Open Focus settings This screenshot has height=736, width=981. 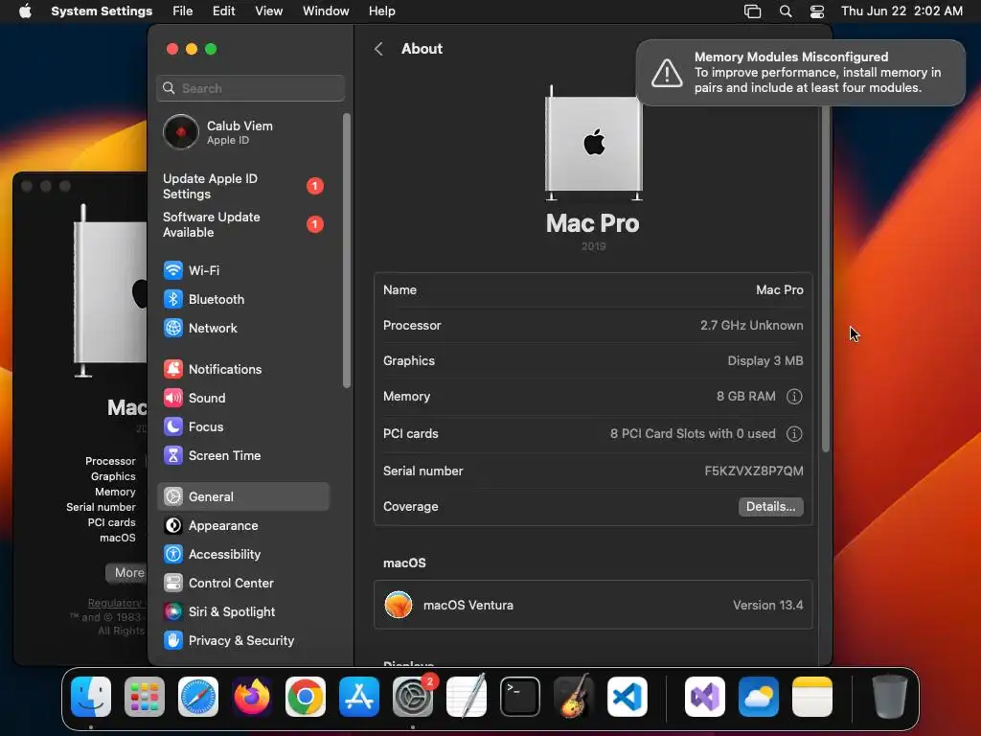[x=242, y=426]
